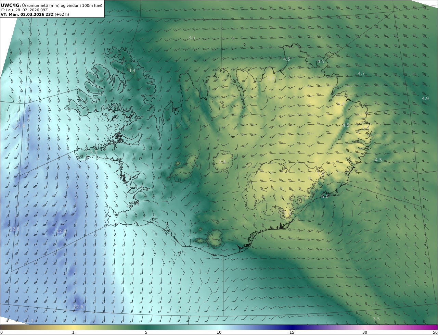Click the '4.4' precipitable water value
The height and width of the screenshot is (335, 438).
[x=132, y=71]
